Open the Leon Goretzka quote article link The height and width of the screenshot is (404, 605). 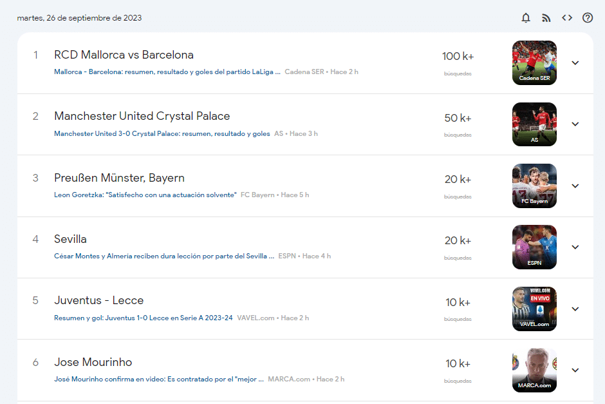point(145,195)
